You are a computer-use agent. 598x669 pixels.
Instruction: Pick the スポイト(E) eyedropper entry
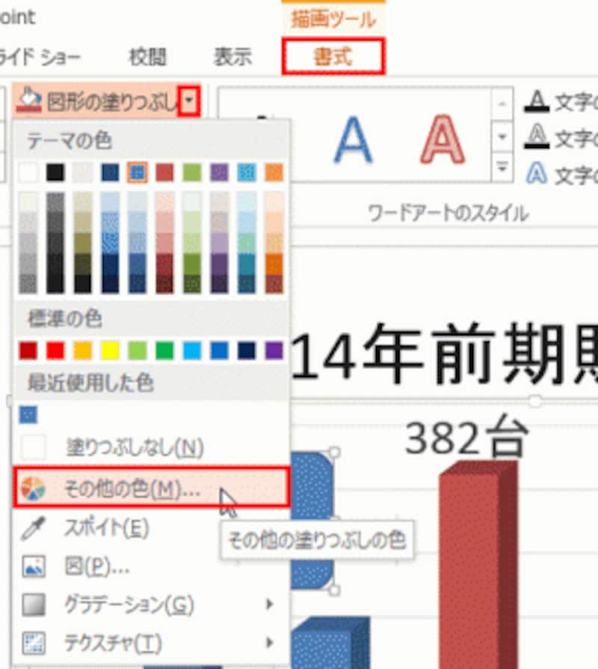pos(151,528)
